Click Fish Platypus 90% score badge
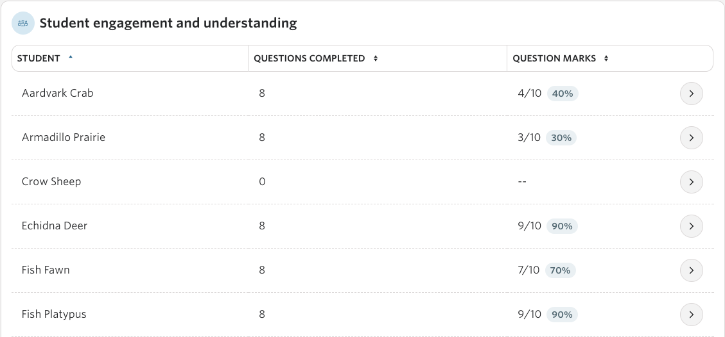The image size is (725, 337). [563, 315]
